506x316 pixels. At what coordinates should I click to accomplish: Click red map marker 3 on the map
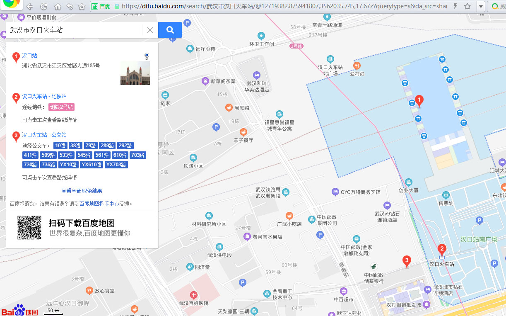point(407,262)
